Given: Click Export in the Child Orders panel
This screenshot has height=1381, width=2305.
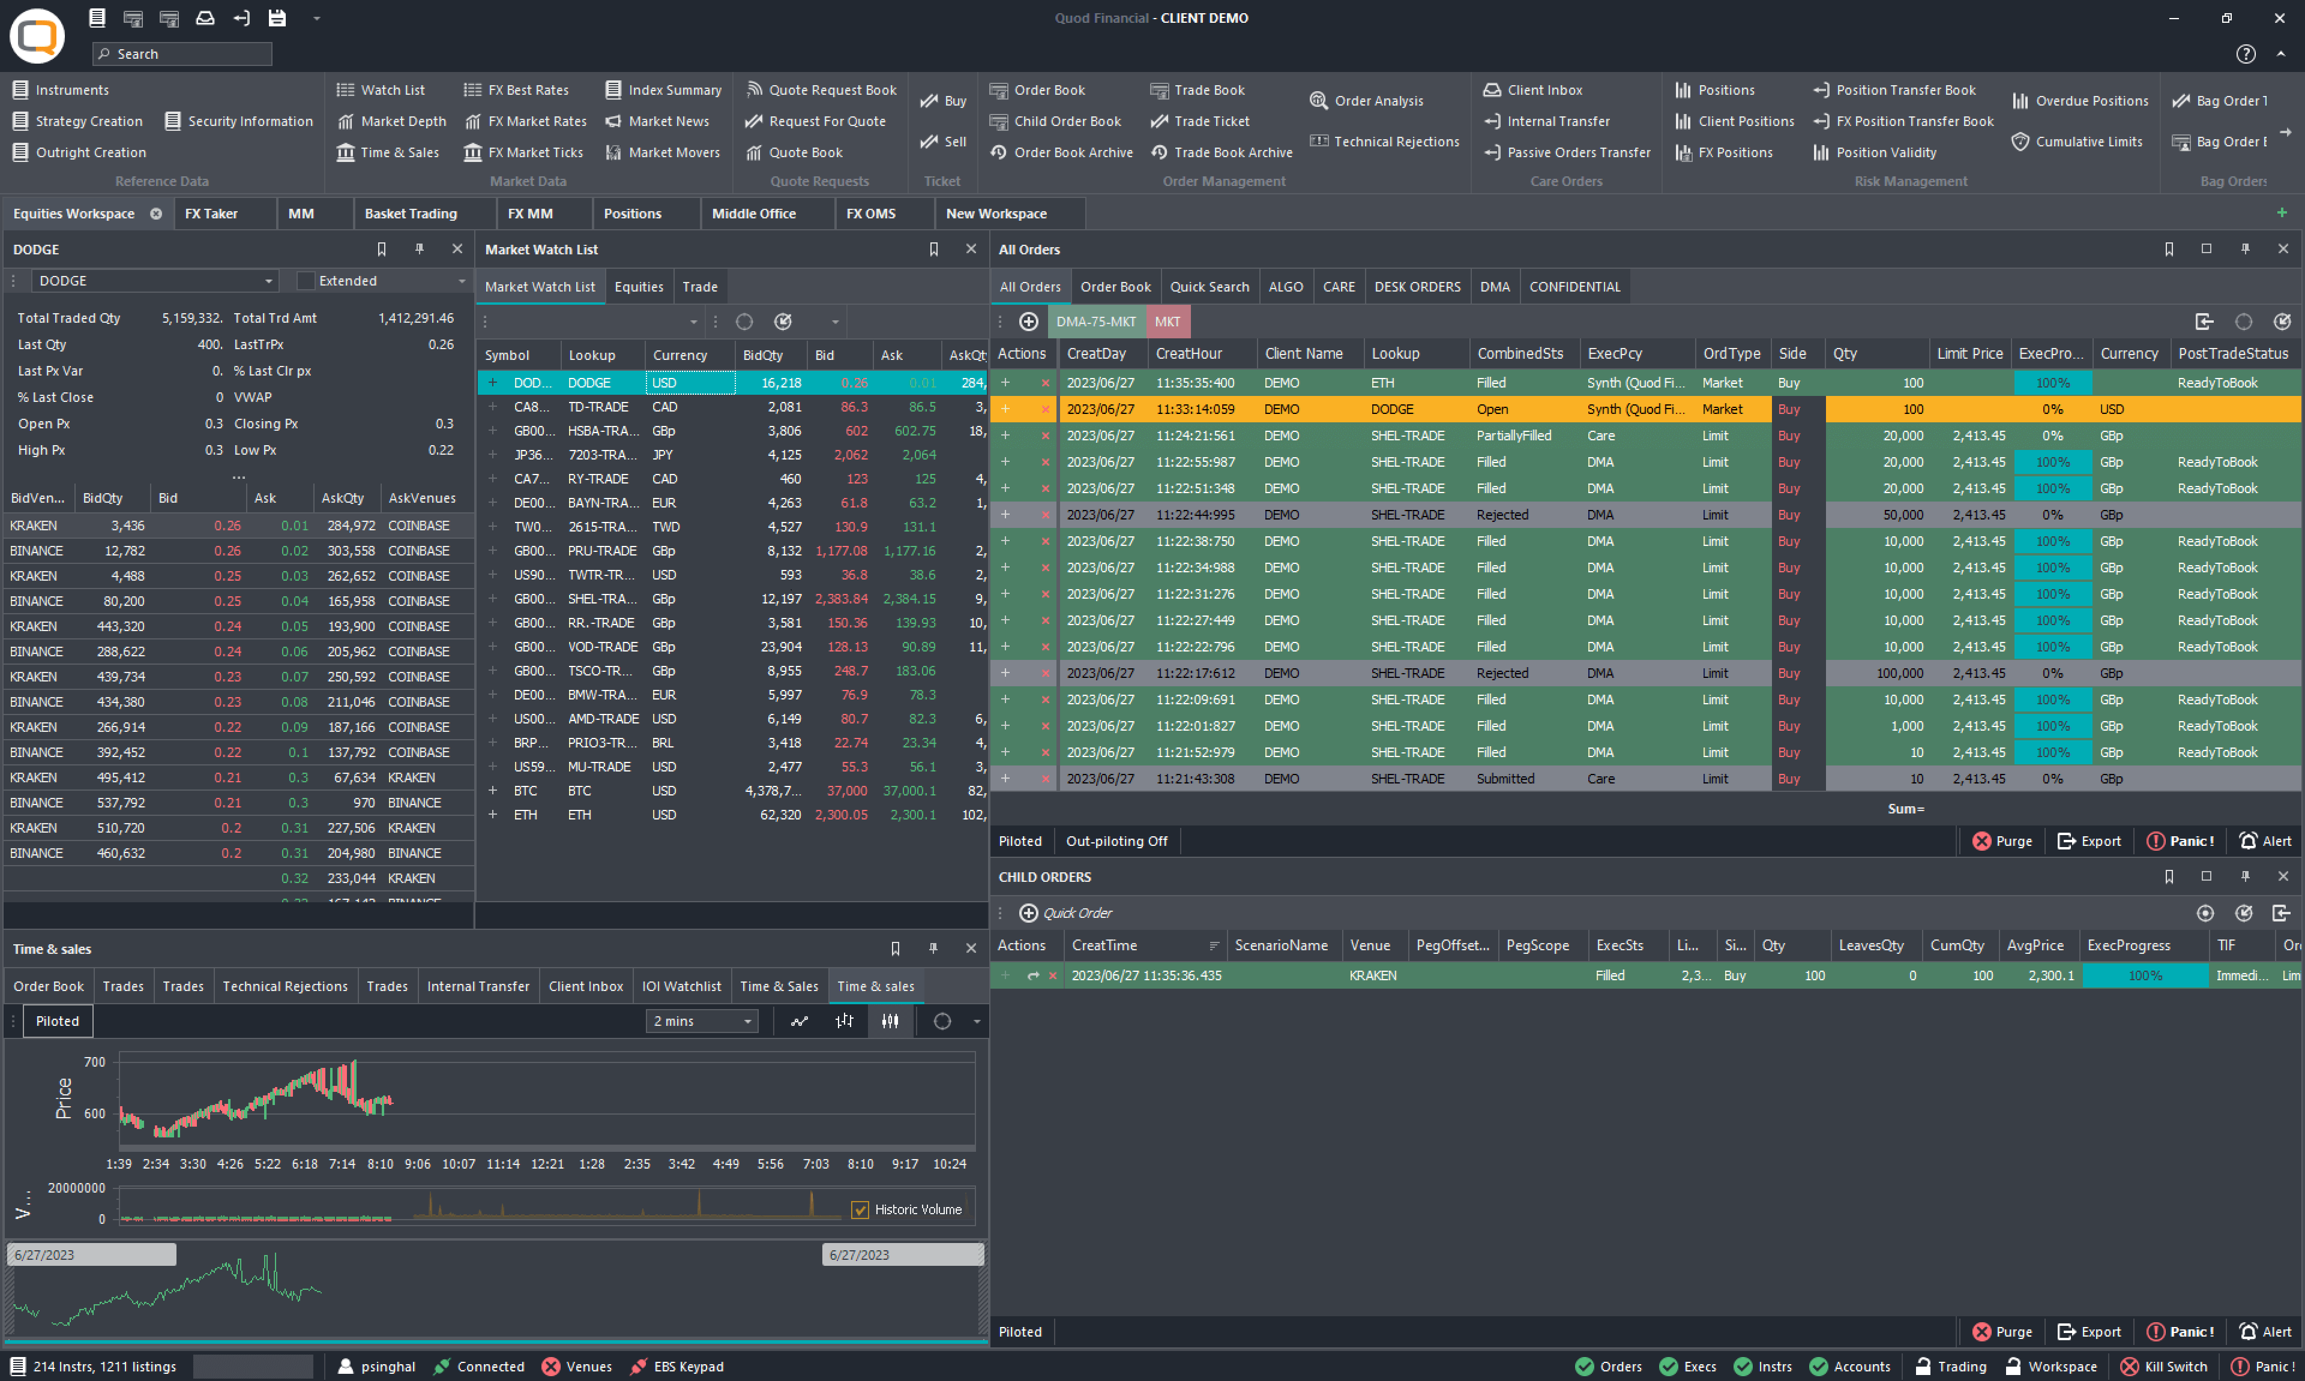Looking at the screenshot, I should (x=2088, y=1332).
